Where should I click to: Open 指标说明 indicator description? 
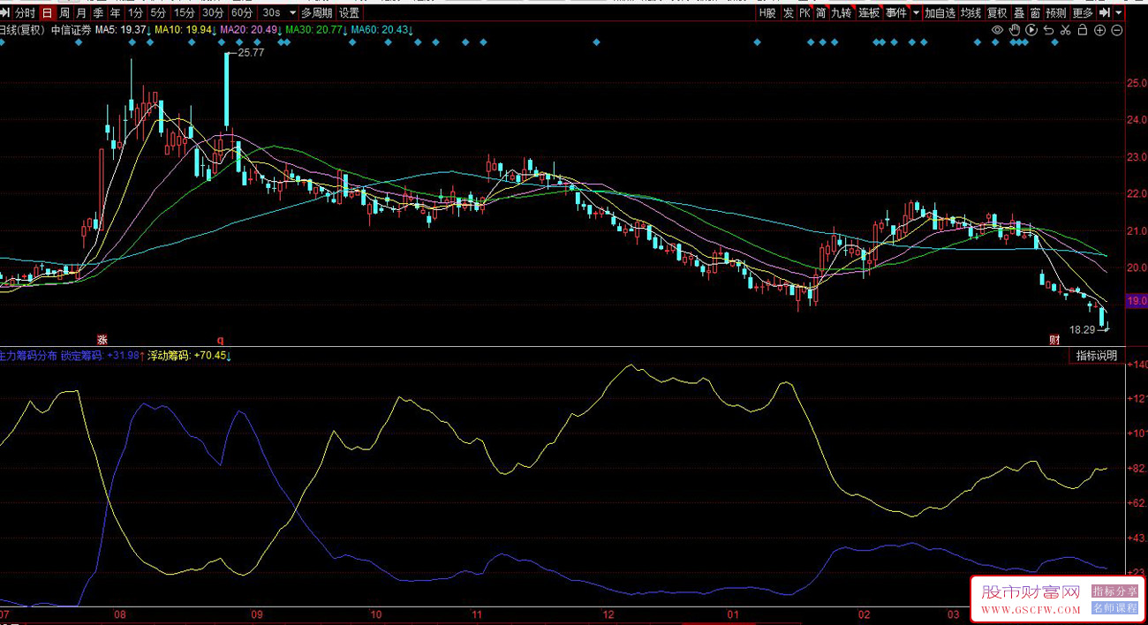[x=1097, y=356]
